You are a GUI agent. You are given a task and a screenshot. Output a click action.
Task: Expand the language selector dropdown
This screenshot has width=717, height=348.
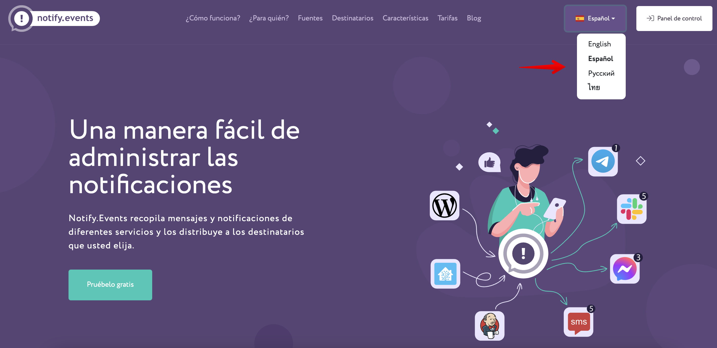coord(594,18)
